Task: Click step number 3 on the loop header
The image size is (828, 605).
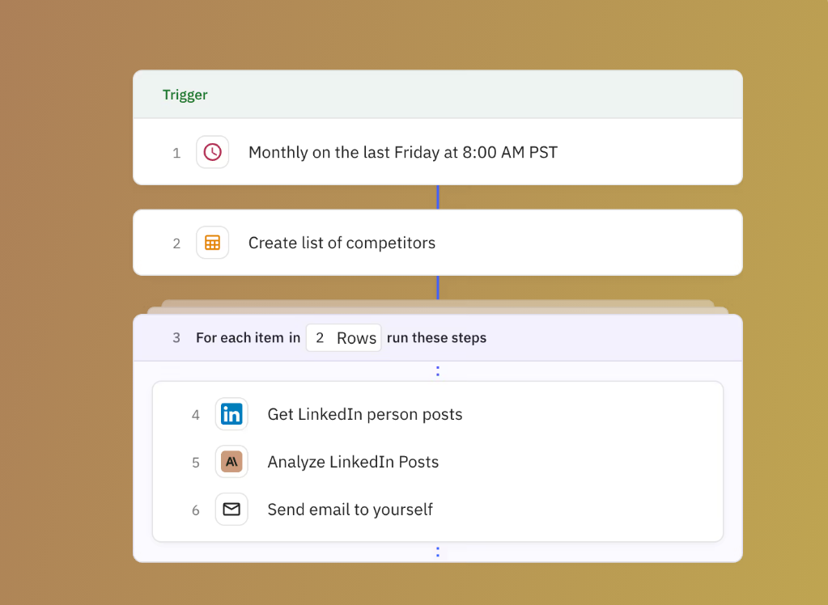Action: [176, 338]
